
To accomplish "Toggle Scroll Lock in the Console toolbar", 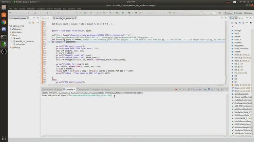I will pos(192,90).
